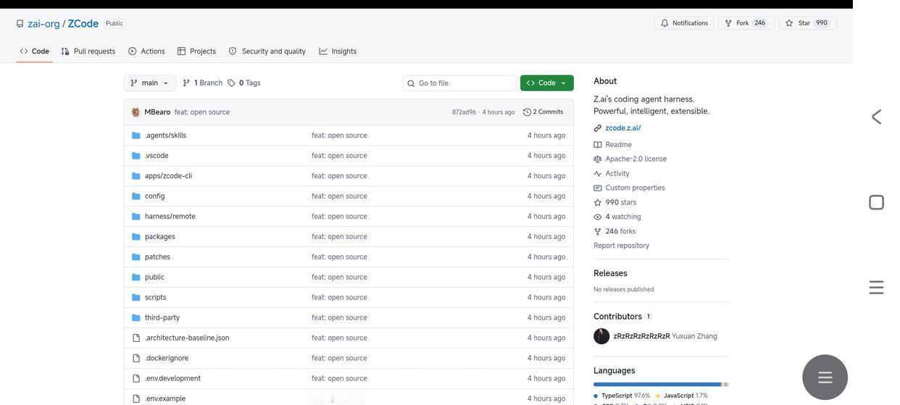The width and height of the screenshot is (900, 405).
Task: View the Insights tab
Action: click(x=338, y=51)
